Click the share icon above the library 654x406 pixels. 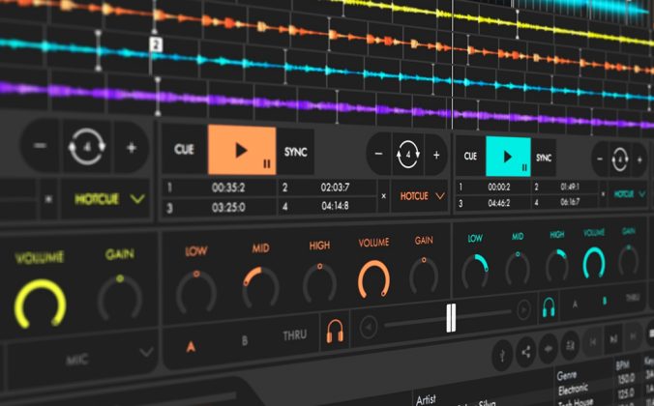click(526, 351)
